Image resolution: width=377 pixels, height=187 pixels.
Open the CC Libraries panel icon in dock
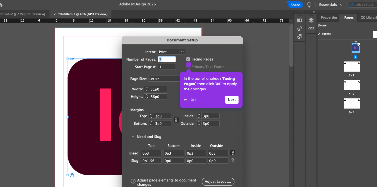299,20
